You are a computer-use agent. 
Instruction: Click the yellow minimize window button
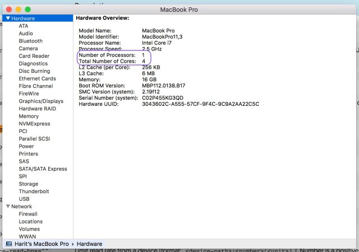coord(19,10)
